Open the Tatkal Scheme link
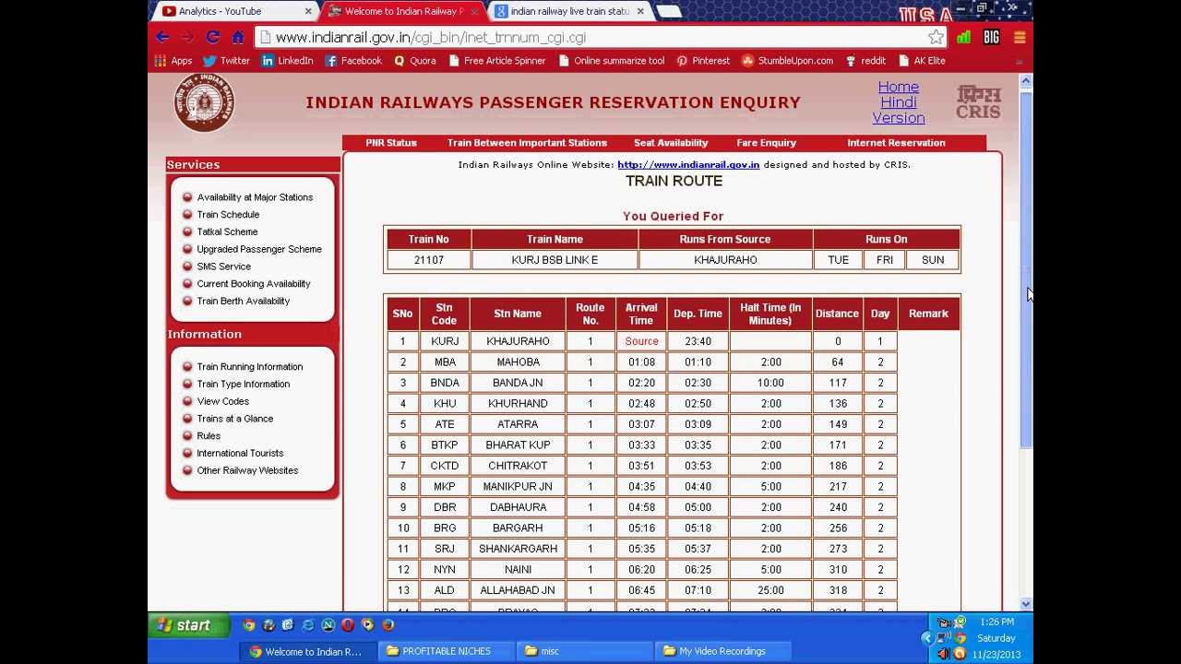 [227, 232]
